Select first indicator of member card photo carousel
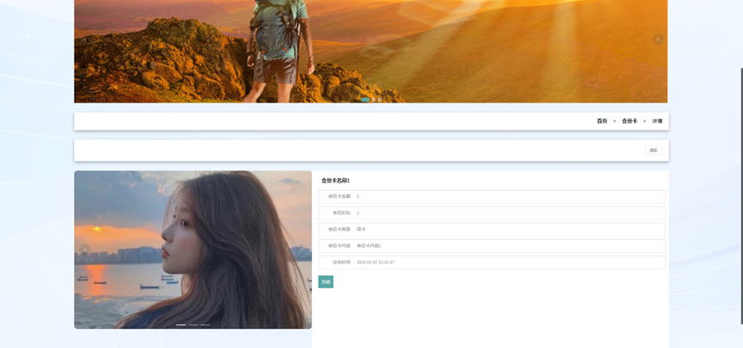 [x=181, y=325]
